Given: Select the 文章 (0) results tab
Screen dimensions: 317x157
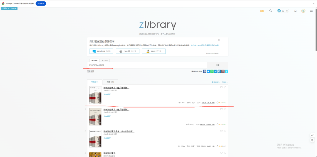Looking at the screenshot, I should pyautogui.click(x=110, y=82).
